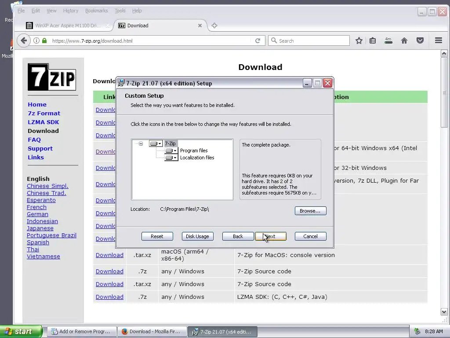Click the 7-Zip logo image
The height and width of the screenshot is (338, 450).
52,77
